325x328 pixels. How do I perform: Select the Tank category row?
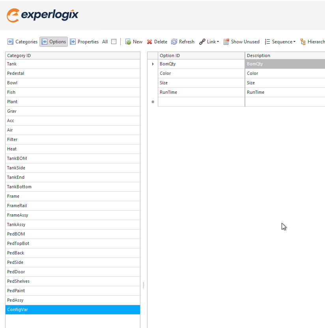(73, 64)
